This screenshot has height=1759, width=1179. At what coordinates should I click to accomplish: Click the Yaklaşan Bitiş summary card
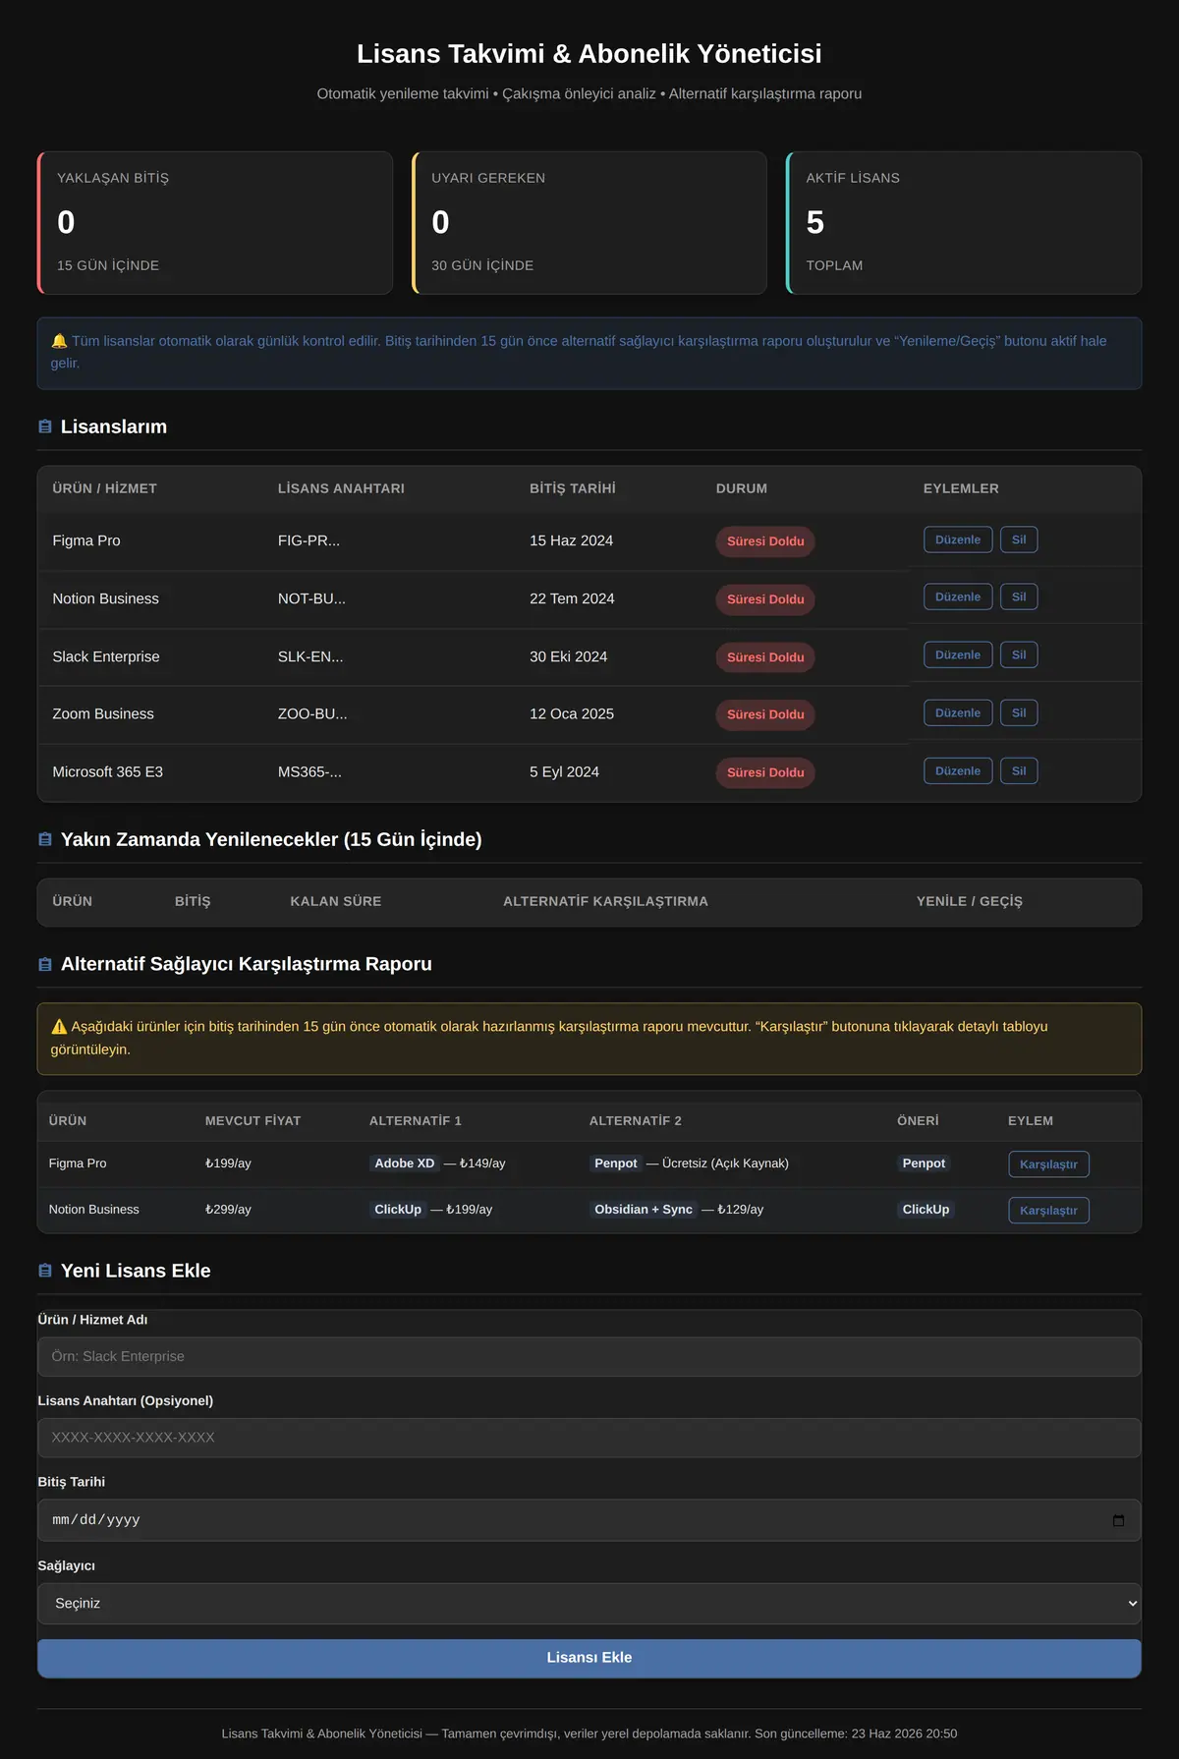(215, 223)
